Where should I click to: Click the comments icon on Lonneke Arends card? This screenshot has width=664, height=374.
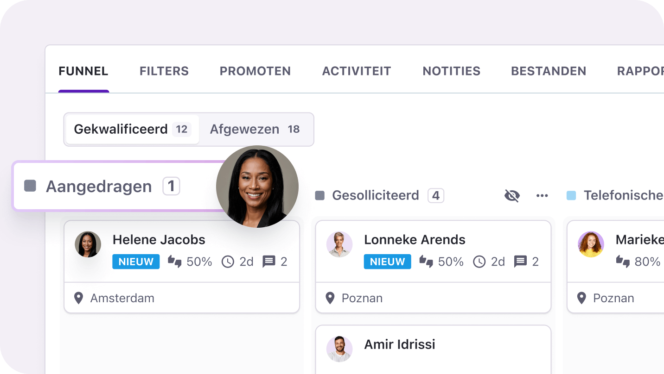[520, 262]
